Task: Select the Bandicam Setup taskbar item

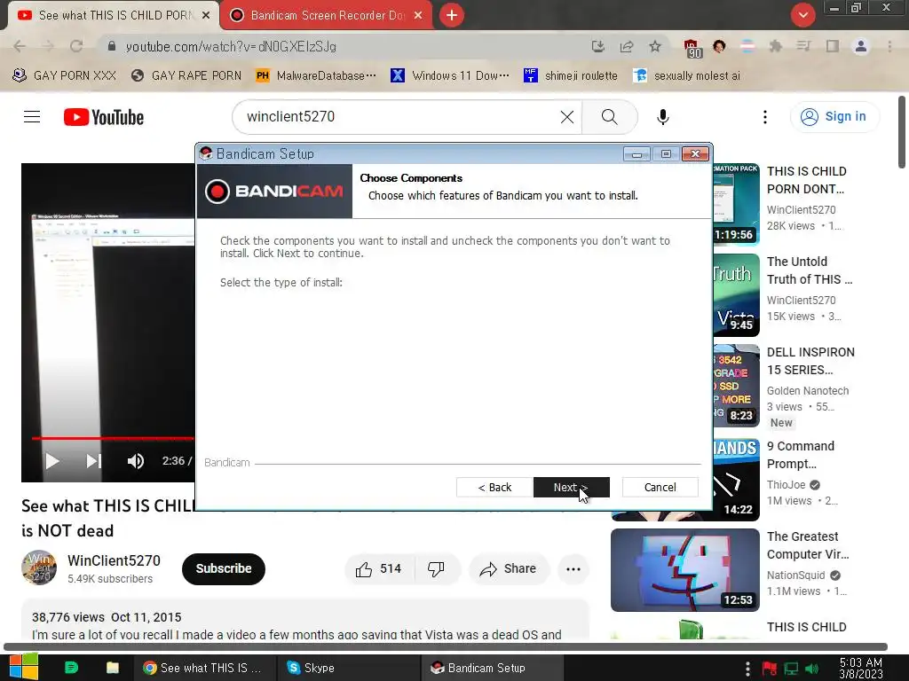Action: (491, 668)
